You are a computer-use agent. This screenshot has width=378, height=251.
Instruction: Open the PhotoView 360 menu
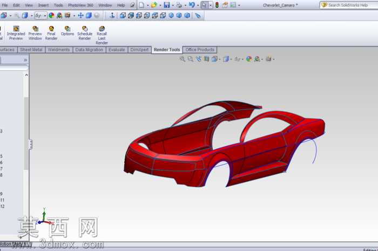tap(80, 5)
